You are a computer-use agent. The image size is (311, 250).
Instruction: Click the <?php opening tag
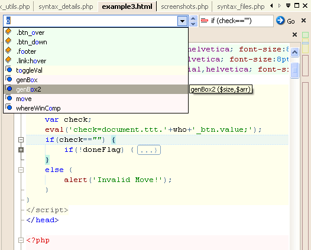coord(38,241)
